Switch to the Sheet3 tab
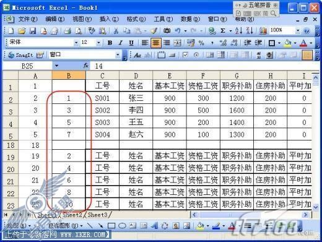This screenshot has width=322, height=242. pyautogui.click(x=97, y=215)
